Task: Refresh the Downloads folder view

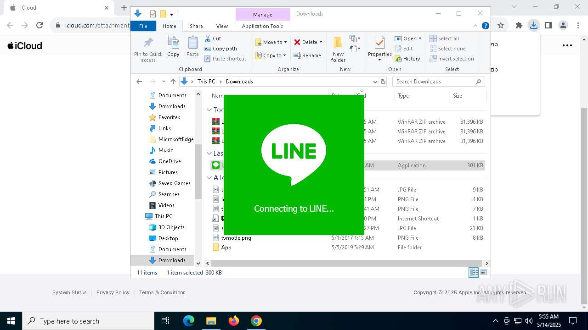Action: click(x=383, y=82)
